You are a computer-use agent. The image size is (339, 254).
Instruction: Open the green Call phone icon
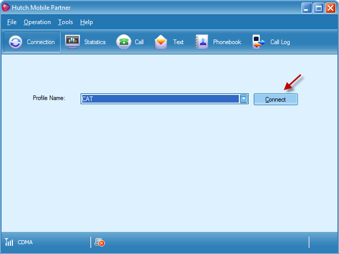124,42
